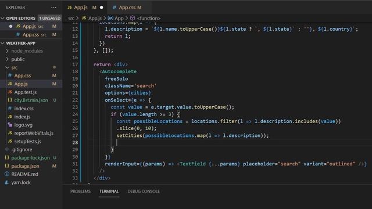Click setCities call on line 27
The image size is (372, 209).
pos(129,135)
